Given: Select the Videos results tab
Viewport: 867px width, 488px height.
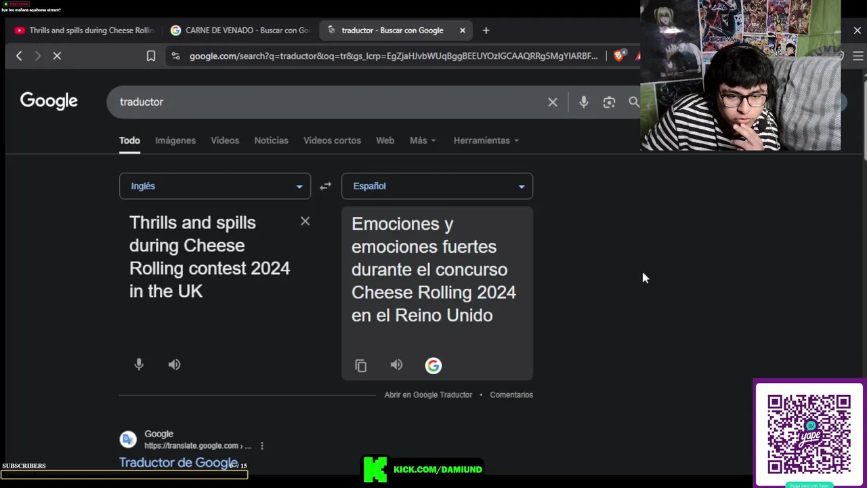Looking at the screenshot, I should point(225,140).
